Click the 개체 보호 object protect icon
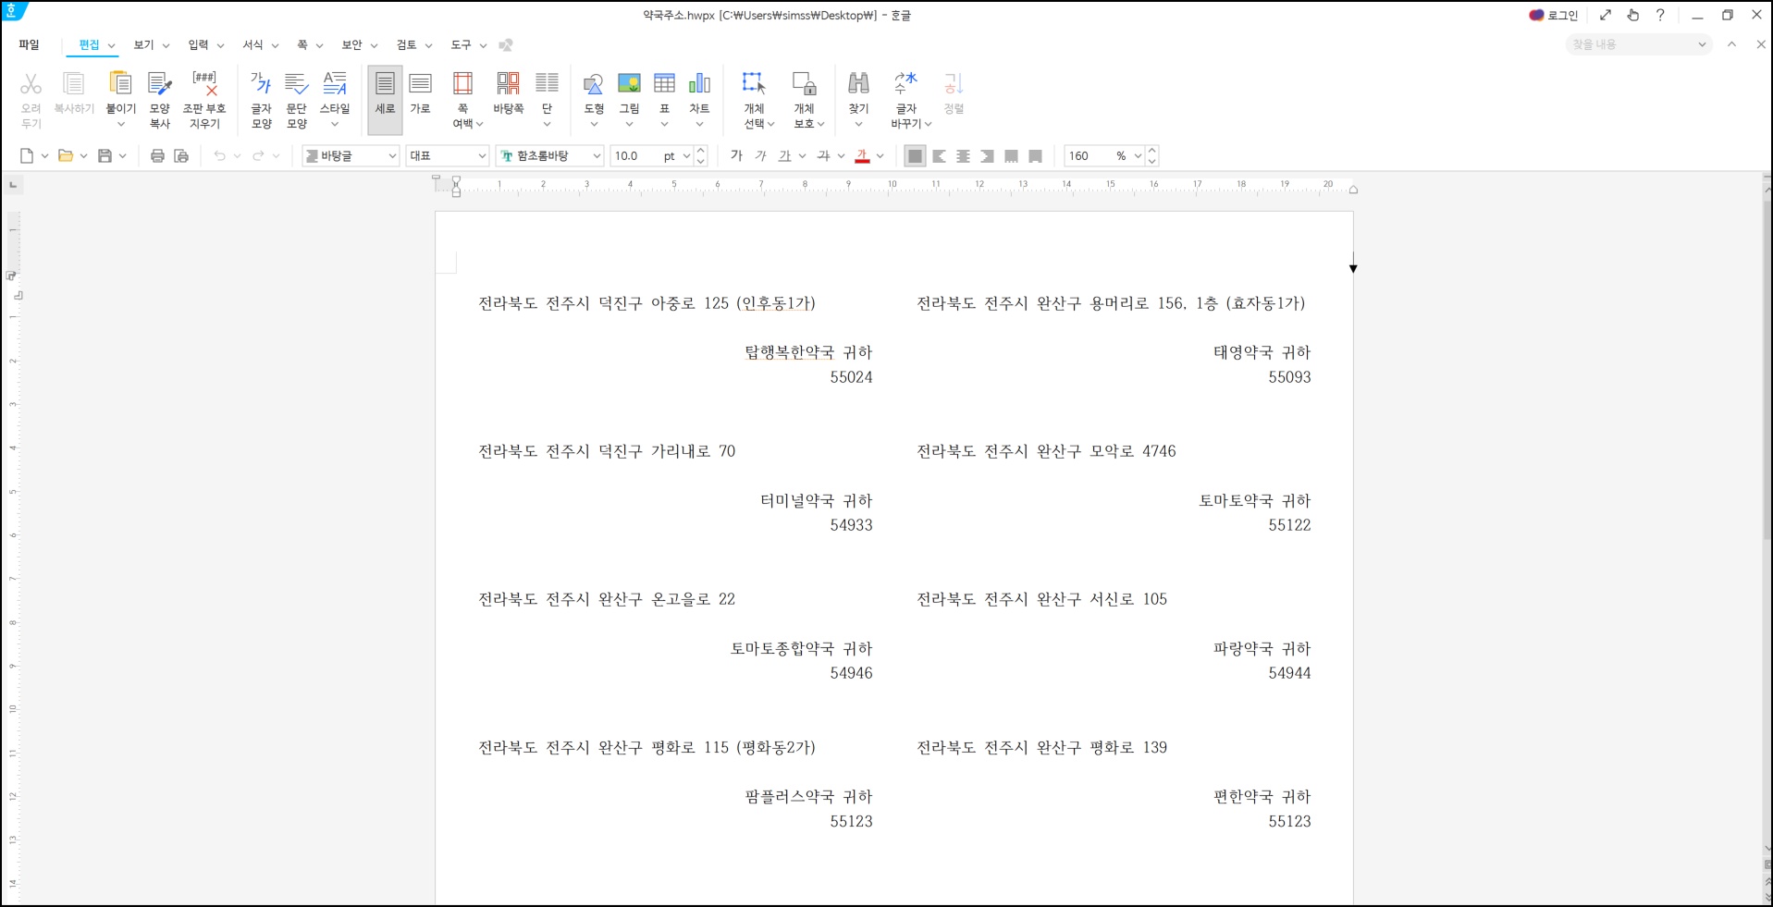1773x907 pixels. [804, 92]
